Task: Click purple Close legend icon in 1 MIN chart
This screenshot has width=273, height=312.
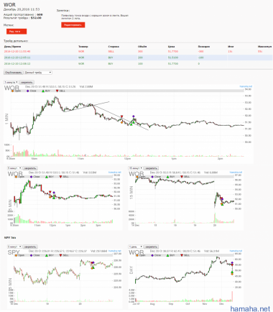Action: [x=28, y=91]
